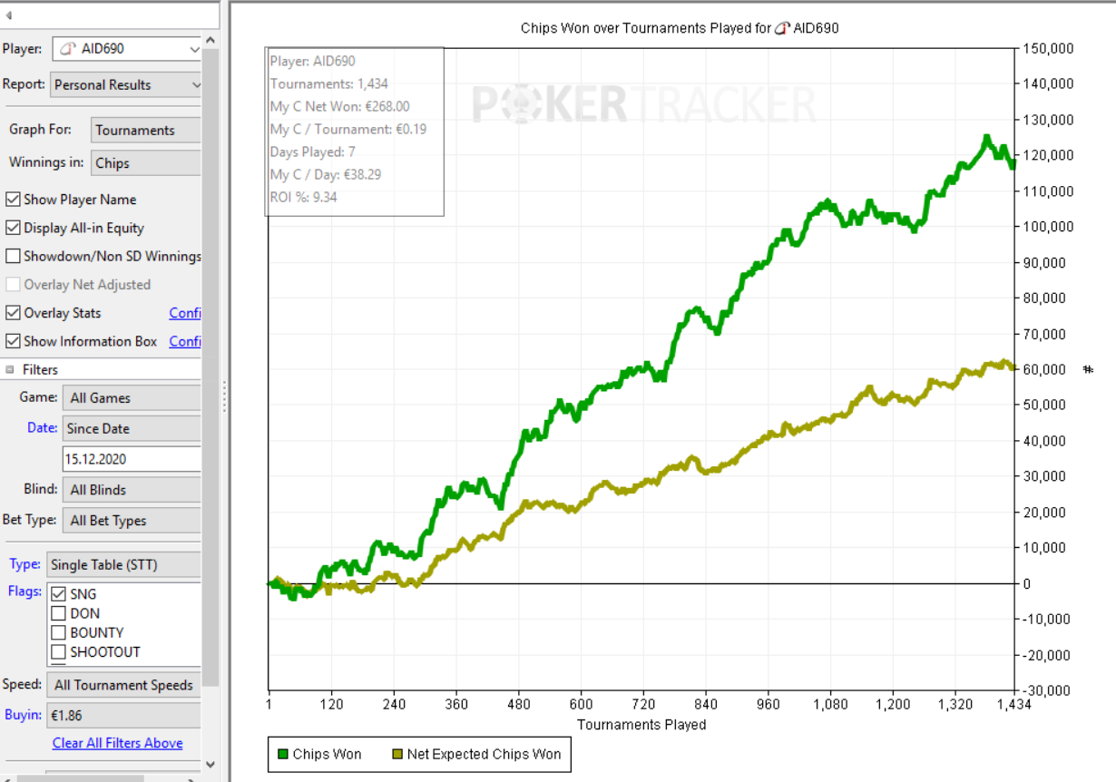1116x782 pixels.
Task: Click the green Chips Won legend swatch
Action: coord(283,755)
